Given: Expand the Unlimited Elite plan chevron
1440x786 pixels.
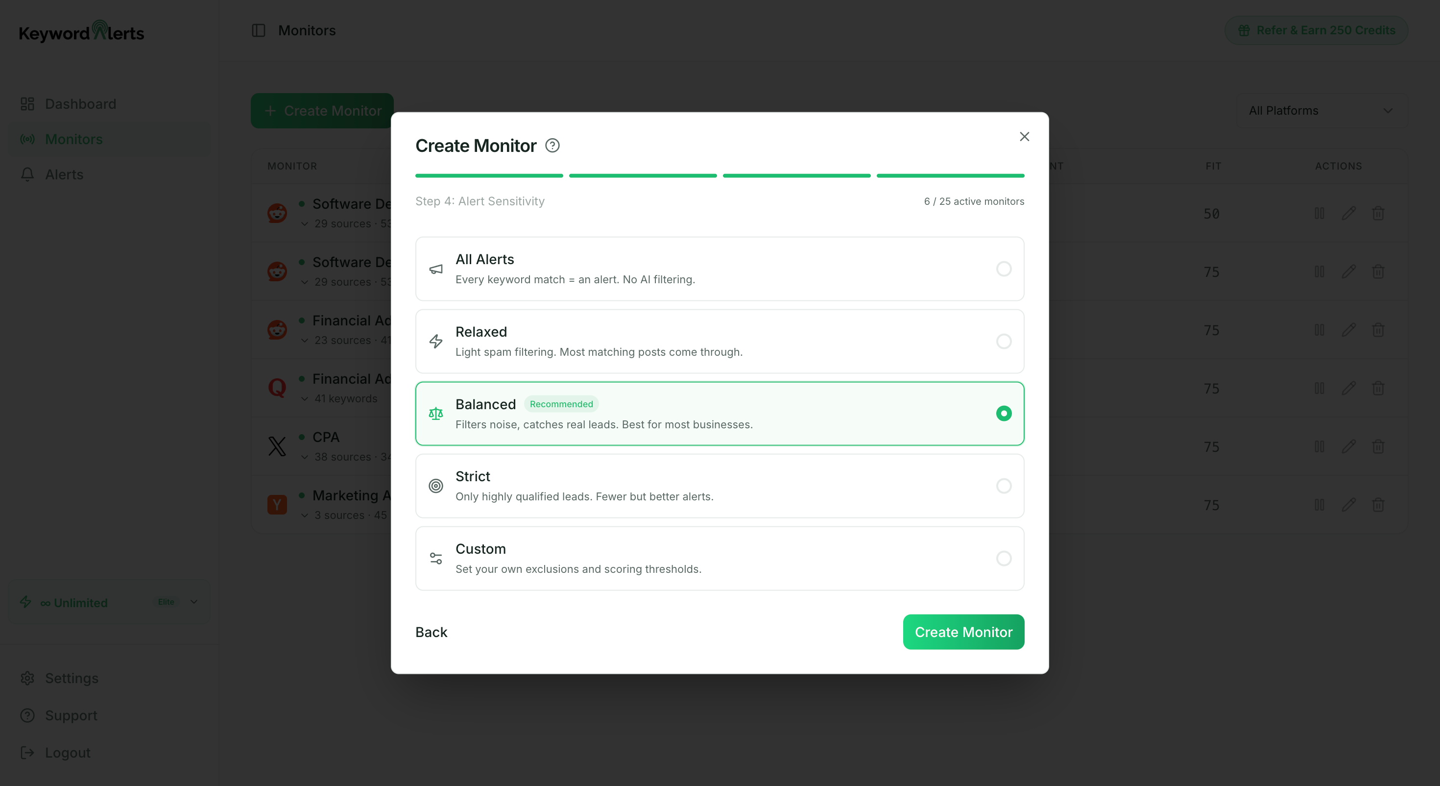Looking at the screenshot, I should [x=194, y=602].
